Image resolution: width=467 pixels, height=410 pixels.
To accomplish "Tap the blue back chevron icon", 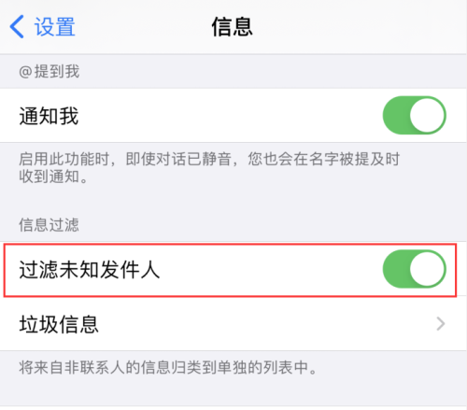I will click(17, 27).
